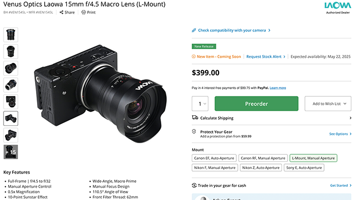Viewport: 355px width, 200px height.
Task: Open the quantity dropdown
Action: coord(200,104)
